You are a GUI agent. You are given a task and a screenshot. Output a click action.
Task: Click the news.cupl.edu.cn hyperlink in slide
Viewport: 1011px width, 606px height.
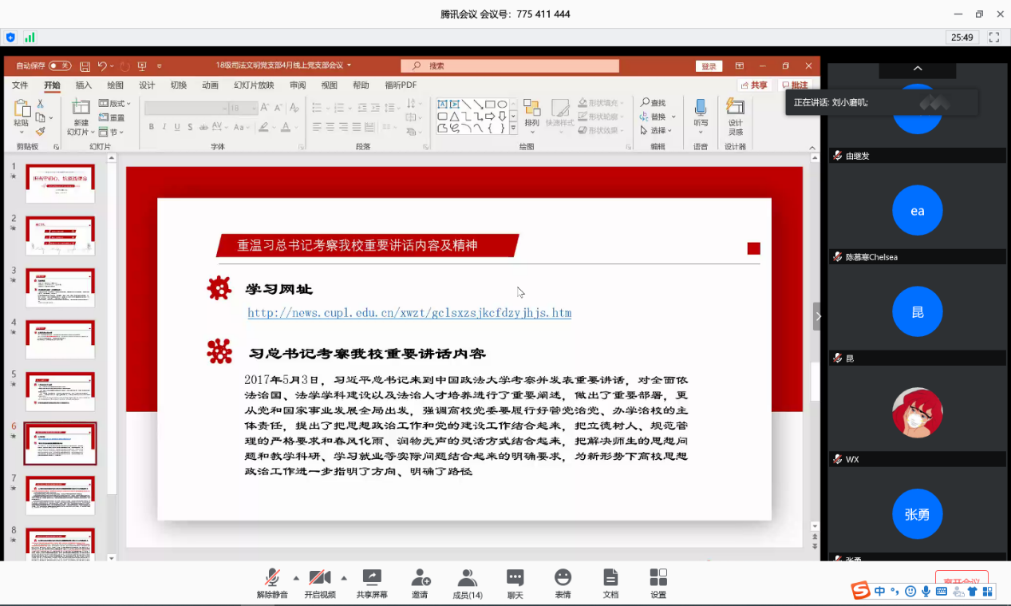click(x=409, y=313)
